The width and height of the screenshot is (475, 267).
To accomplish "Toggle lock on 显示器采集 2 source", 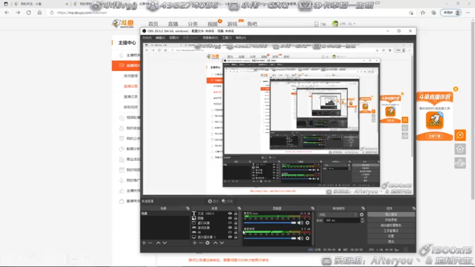I will pos(236,237).
